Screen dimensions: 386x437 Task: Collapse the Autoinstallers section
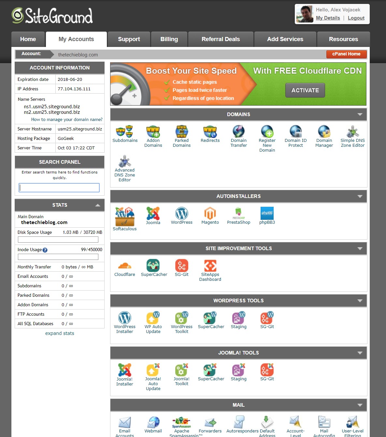[x=360, y=196]
